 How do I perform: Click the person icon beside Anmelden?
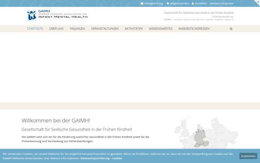pyautogui.click(x=193, y=3)
